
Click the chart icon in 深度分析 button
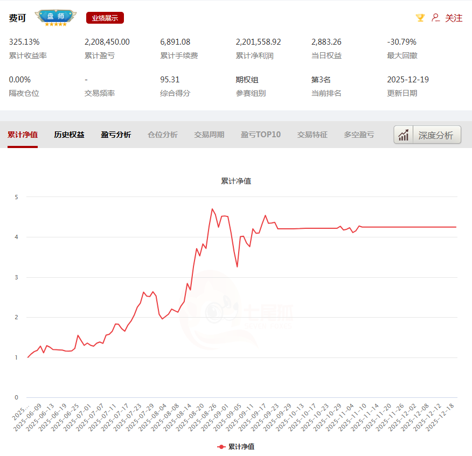404,135
